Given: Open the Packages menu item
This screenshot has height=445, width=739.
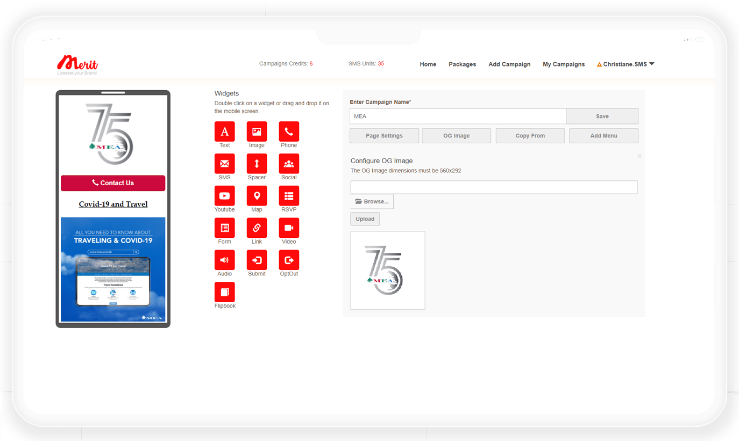Looking at the screenshot, I should (x=462, y=64).
